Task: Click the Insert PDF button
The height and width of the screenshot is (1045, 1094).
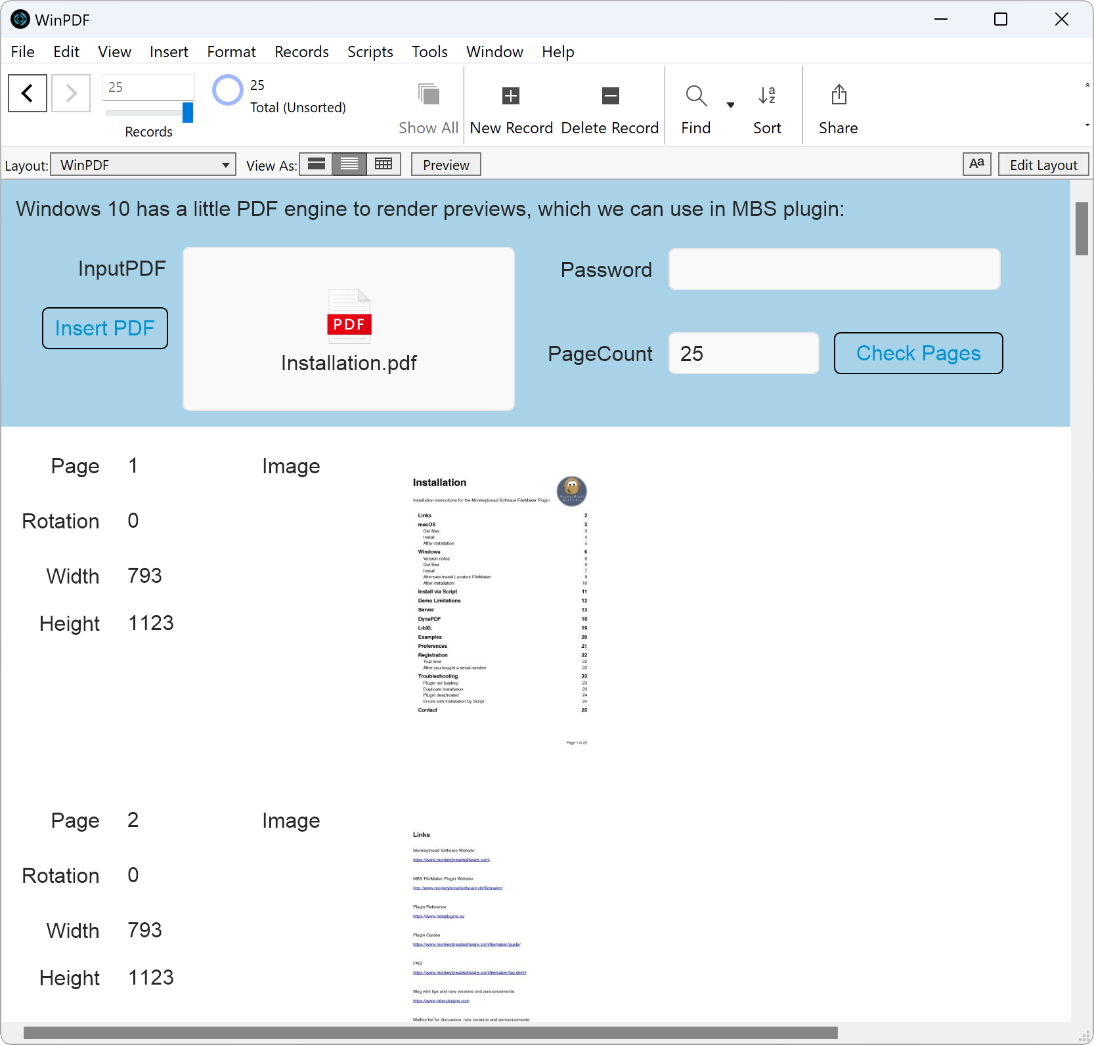Action: coord(105,328)
